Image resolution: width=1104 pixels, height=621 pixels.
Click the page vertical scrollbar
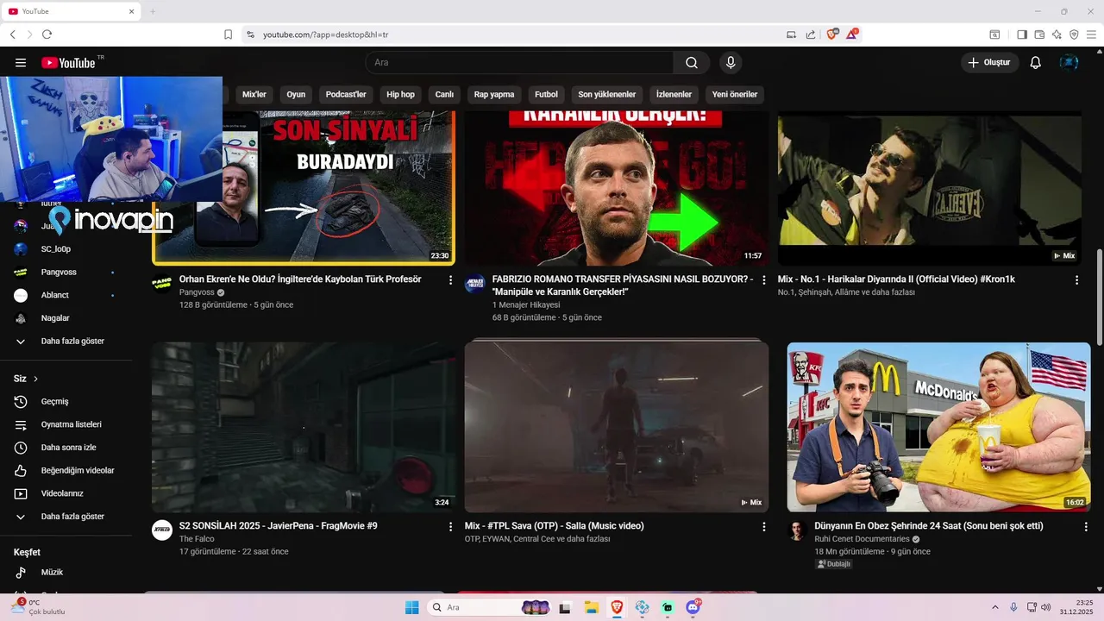pyautogui.click(x=1099, y=298)
